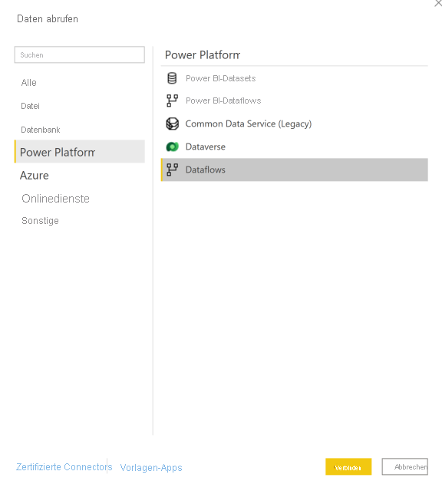
Task: Close the Daten abrufen dialog
Action: pos(438,3)
